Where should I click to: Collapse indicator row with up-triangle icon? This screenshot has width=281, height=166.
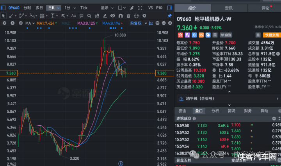click(12, 23)
